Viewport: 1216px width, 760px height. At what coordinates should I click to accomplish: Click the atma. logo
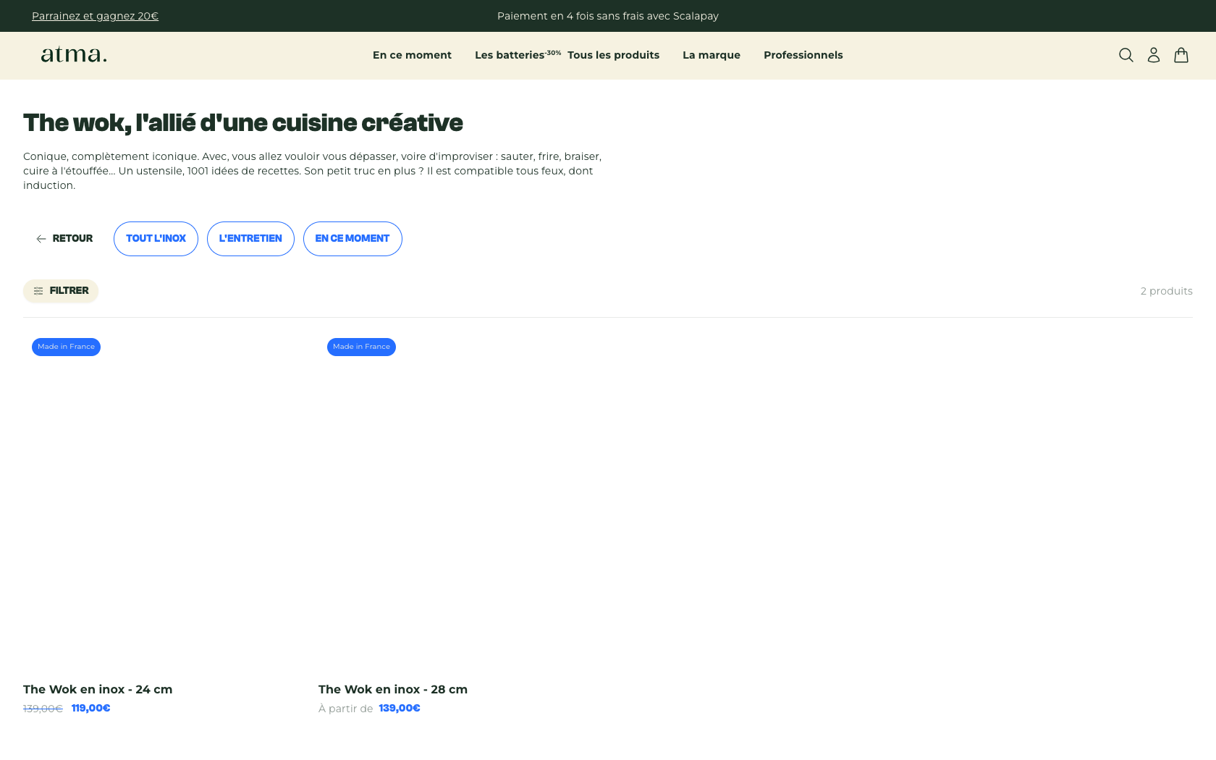point(74,55)
